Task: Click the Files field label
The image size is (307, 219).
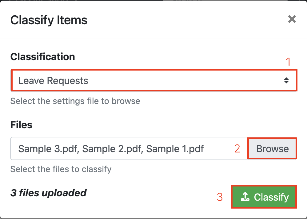Action: 21,125
